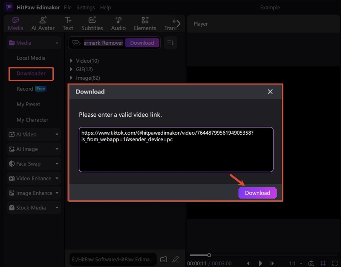
Task: Switch to the Audio tab
Action: (118, 24)
